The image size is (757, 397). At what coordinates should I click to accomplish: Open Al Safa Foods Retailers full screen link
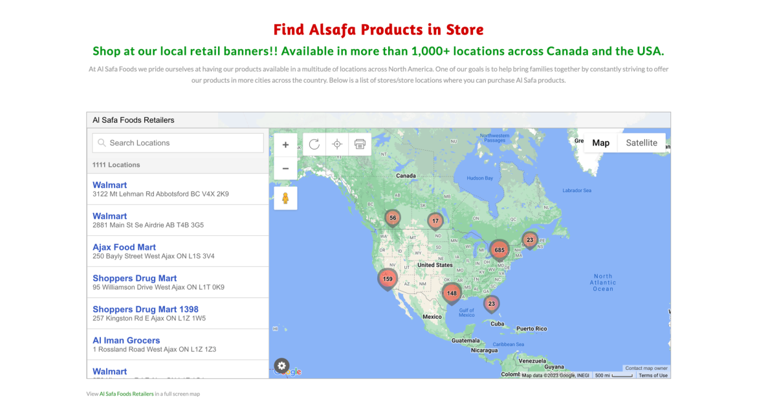pos(127,393)
